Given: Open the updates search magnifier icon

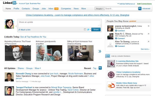Looking at the screenshot, I should (x=100, y=68).
